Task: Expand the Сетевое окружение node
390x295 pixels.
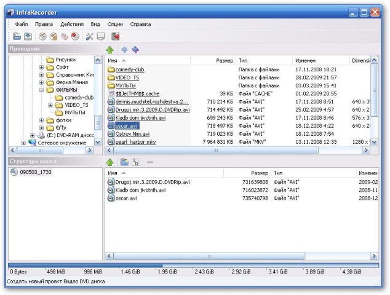Action: (x=23, y=143)
